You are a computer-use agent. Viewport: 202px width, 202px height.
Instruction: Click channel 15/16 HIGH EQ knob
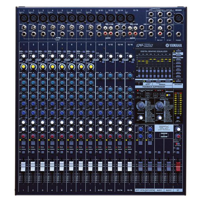pyautogui.click(x=130, y=75)
